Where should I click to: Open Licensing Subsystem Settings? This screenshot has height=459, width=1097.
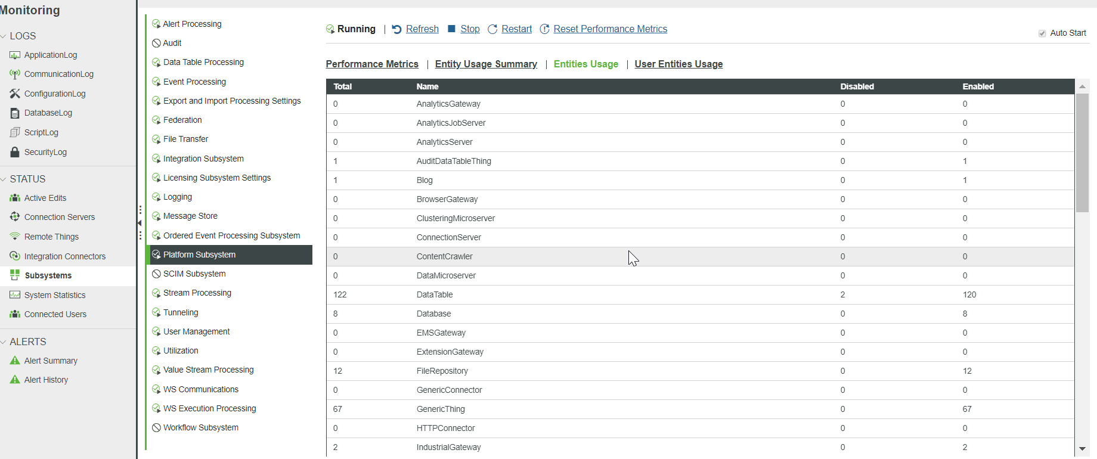coord(217,178)
